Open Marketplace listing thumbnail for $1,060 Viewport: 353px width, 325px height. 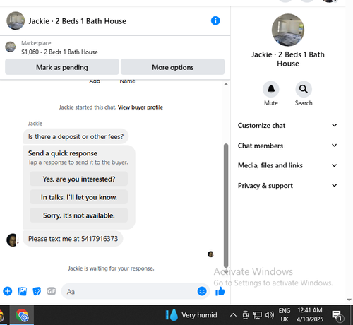(x=11, y=47)
